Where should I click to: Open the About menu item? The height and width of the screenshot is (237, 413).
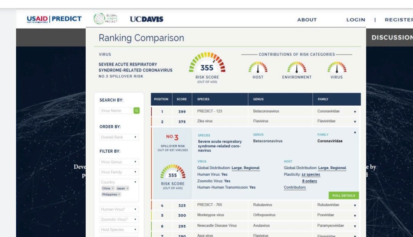coord(307,20)
